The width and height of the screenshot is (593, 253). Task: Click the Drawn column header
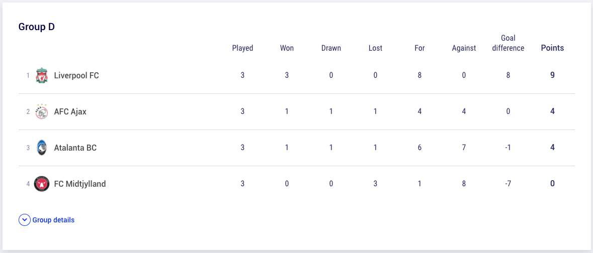(331, 48)
